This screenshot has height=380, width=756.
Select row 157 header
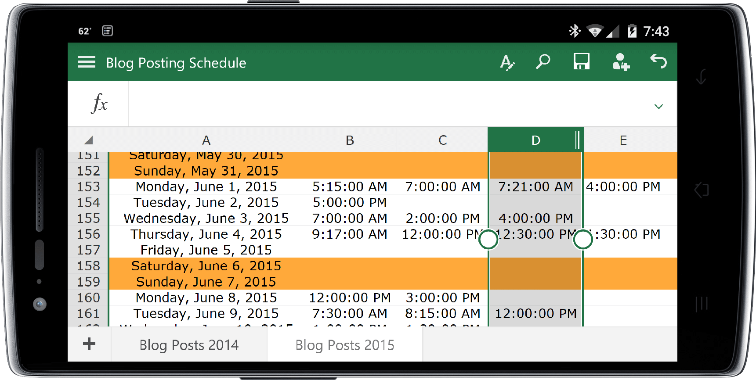click(x=88, y=250)
